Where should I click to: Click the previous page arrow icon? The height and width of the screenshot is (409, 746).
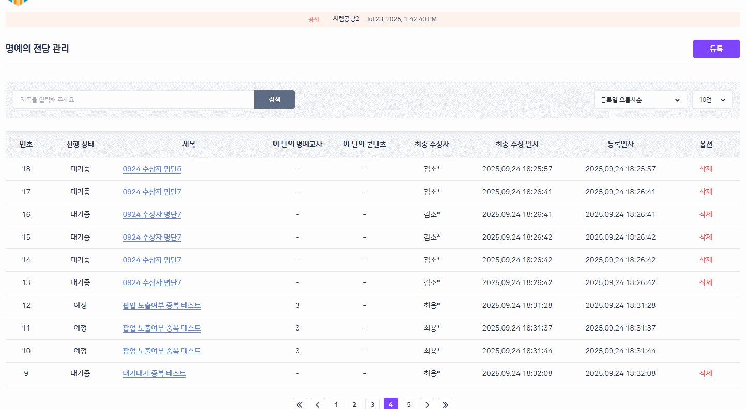[x=318, y=404]
